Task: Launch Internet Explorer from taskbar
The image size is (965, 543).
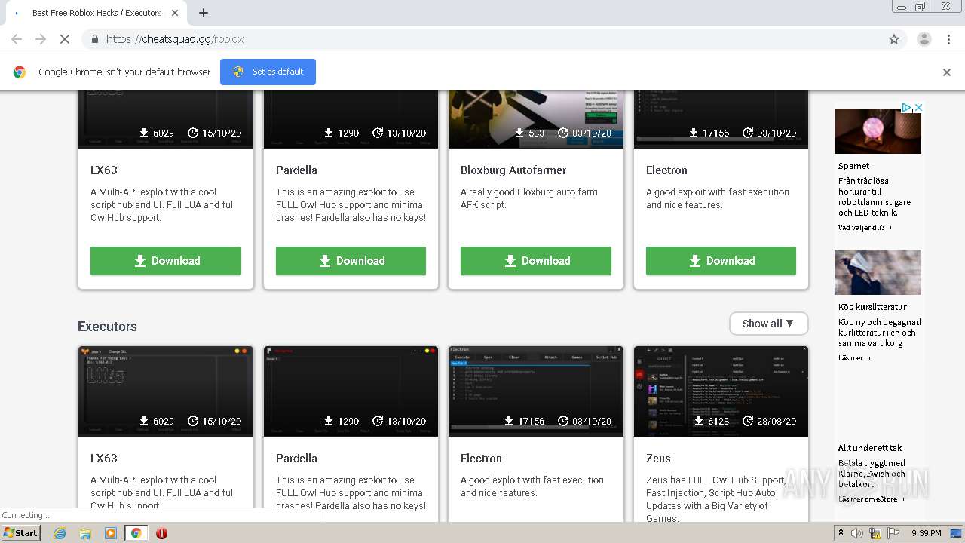Action: coord(60,533)
